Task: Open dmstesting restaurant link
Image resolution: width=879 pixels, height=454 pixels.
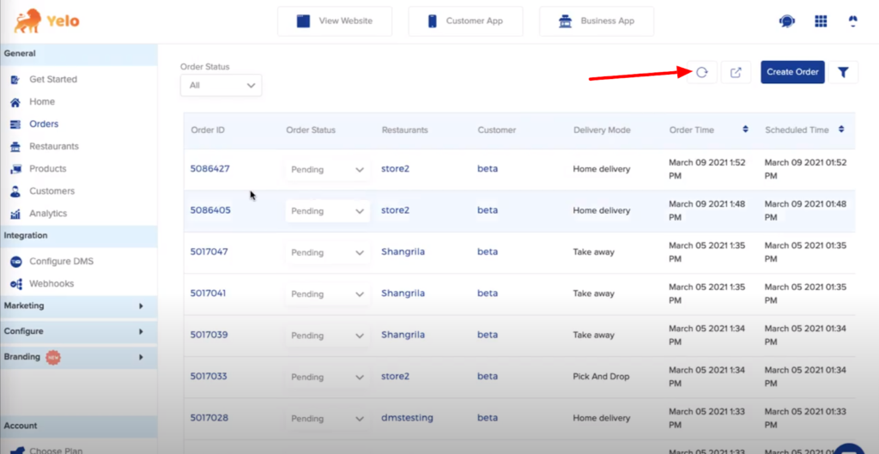Action: 408,418
